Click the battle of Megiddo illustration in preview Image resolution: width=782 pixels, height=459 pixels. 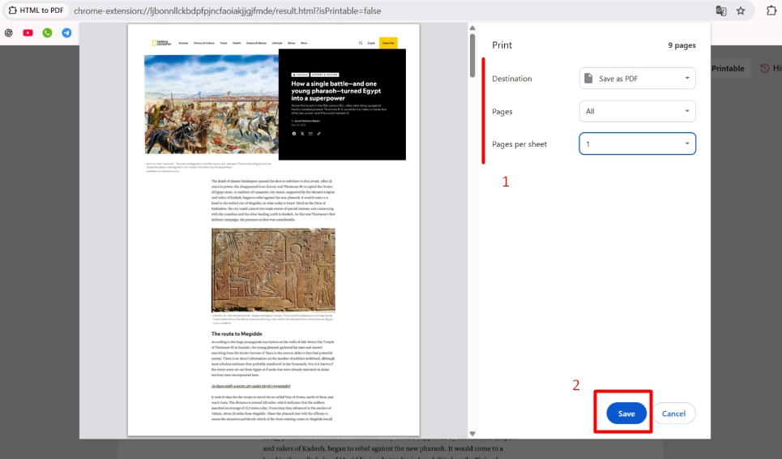click(x=212, y=105)
